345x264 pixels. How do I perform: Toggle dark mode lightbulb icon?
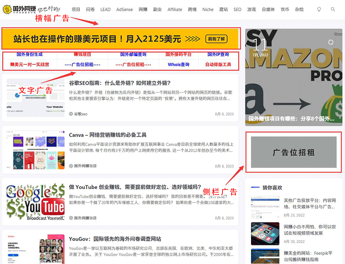[319, 10]
